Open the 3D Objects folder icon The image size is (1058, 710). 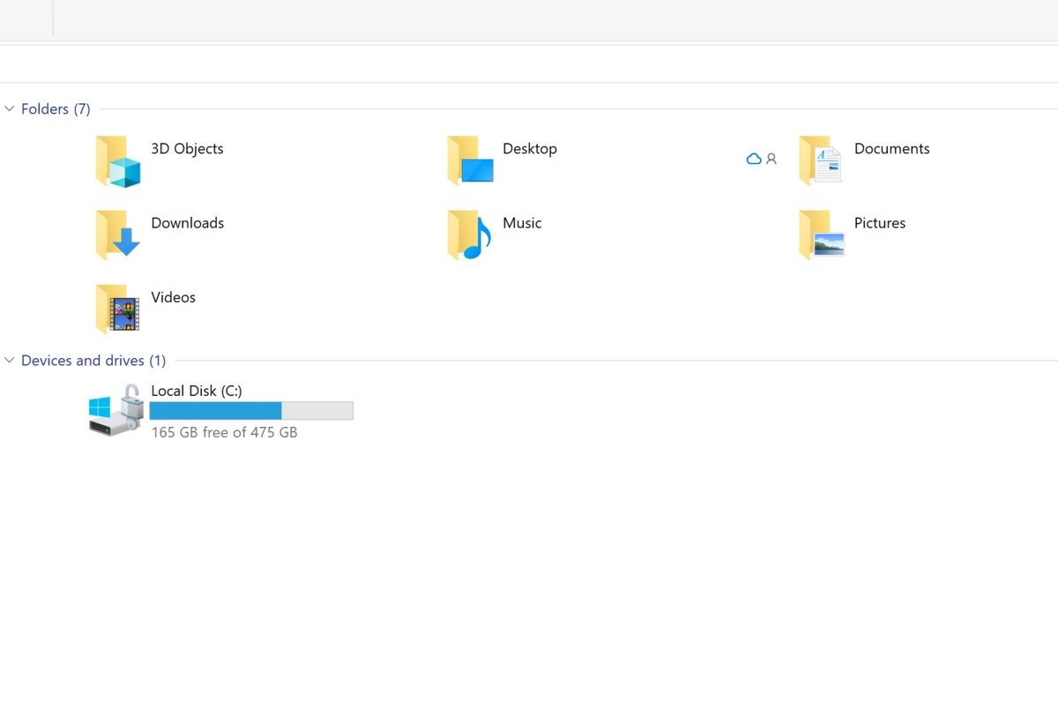point(118,161)
